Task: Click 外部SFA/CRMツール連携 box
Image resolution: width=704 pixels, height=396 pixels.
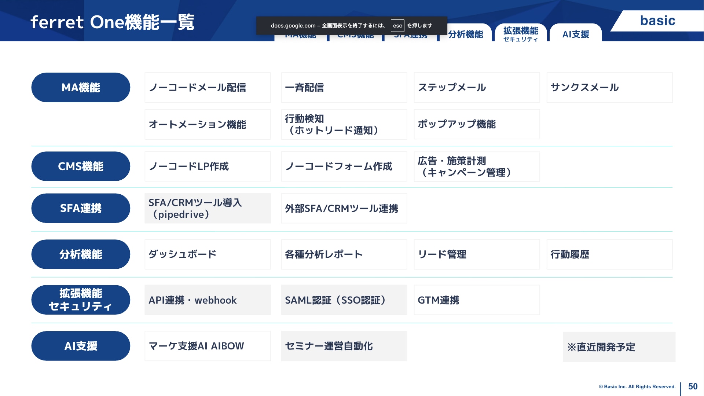Action: point(344,208)
